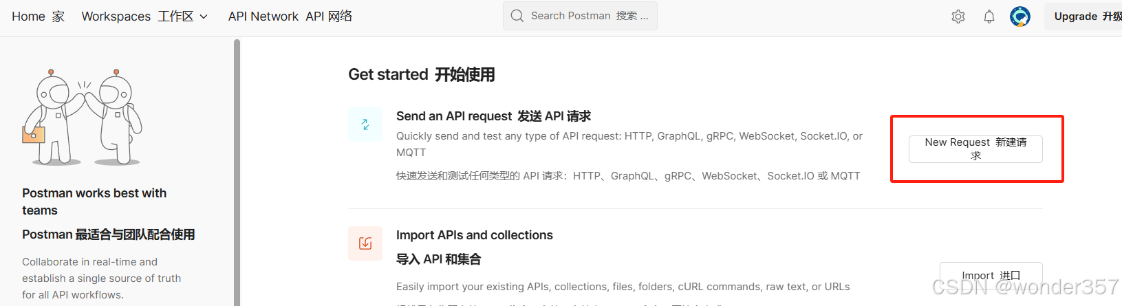Click the '快速发送和测试任何类型的 API 请求' line
Image resolution: width=1122 pixels, height=306 pixels.
point(628,176)
